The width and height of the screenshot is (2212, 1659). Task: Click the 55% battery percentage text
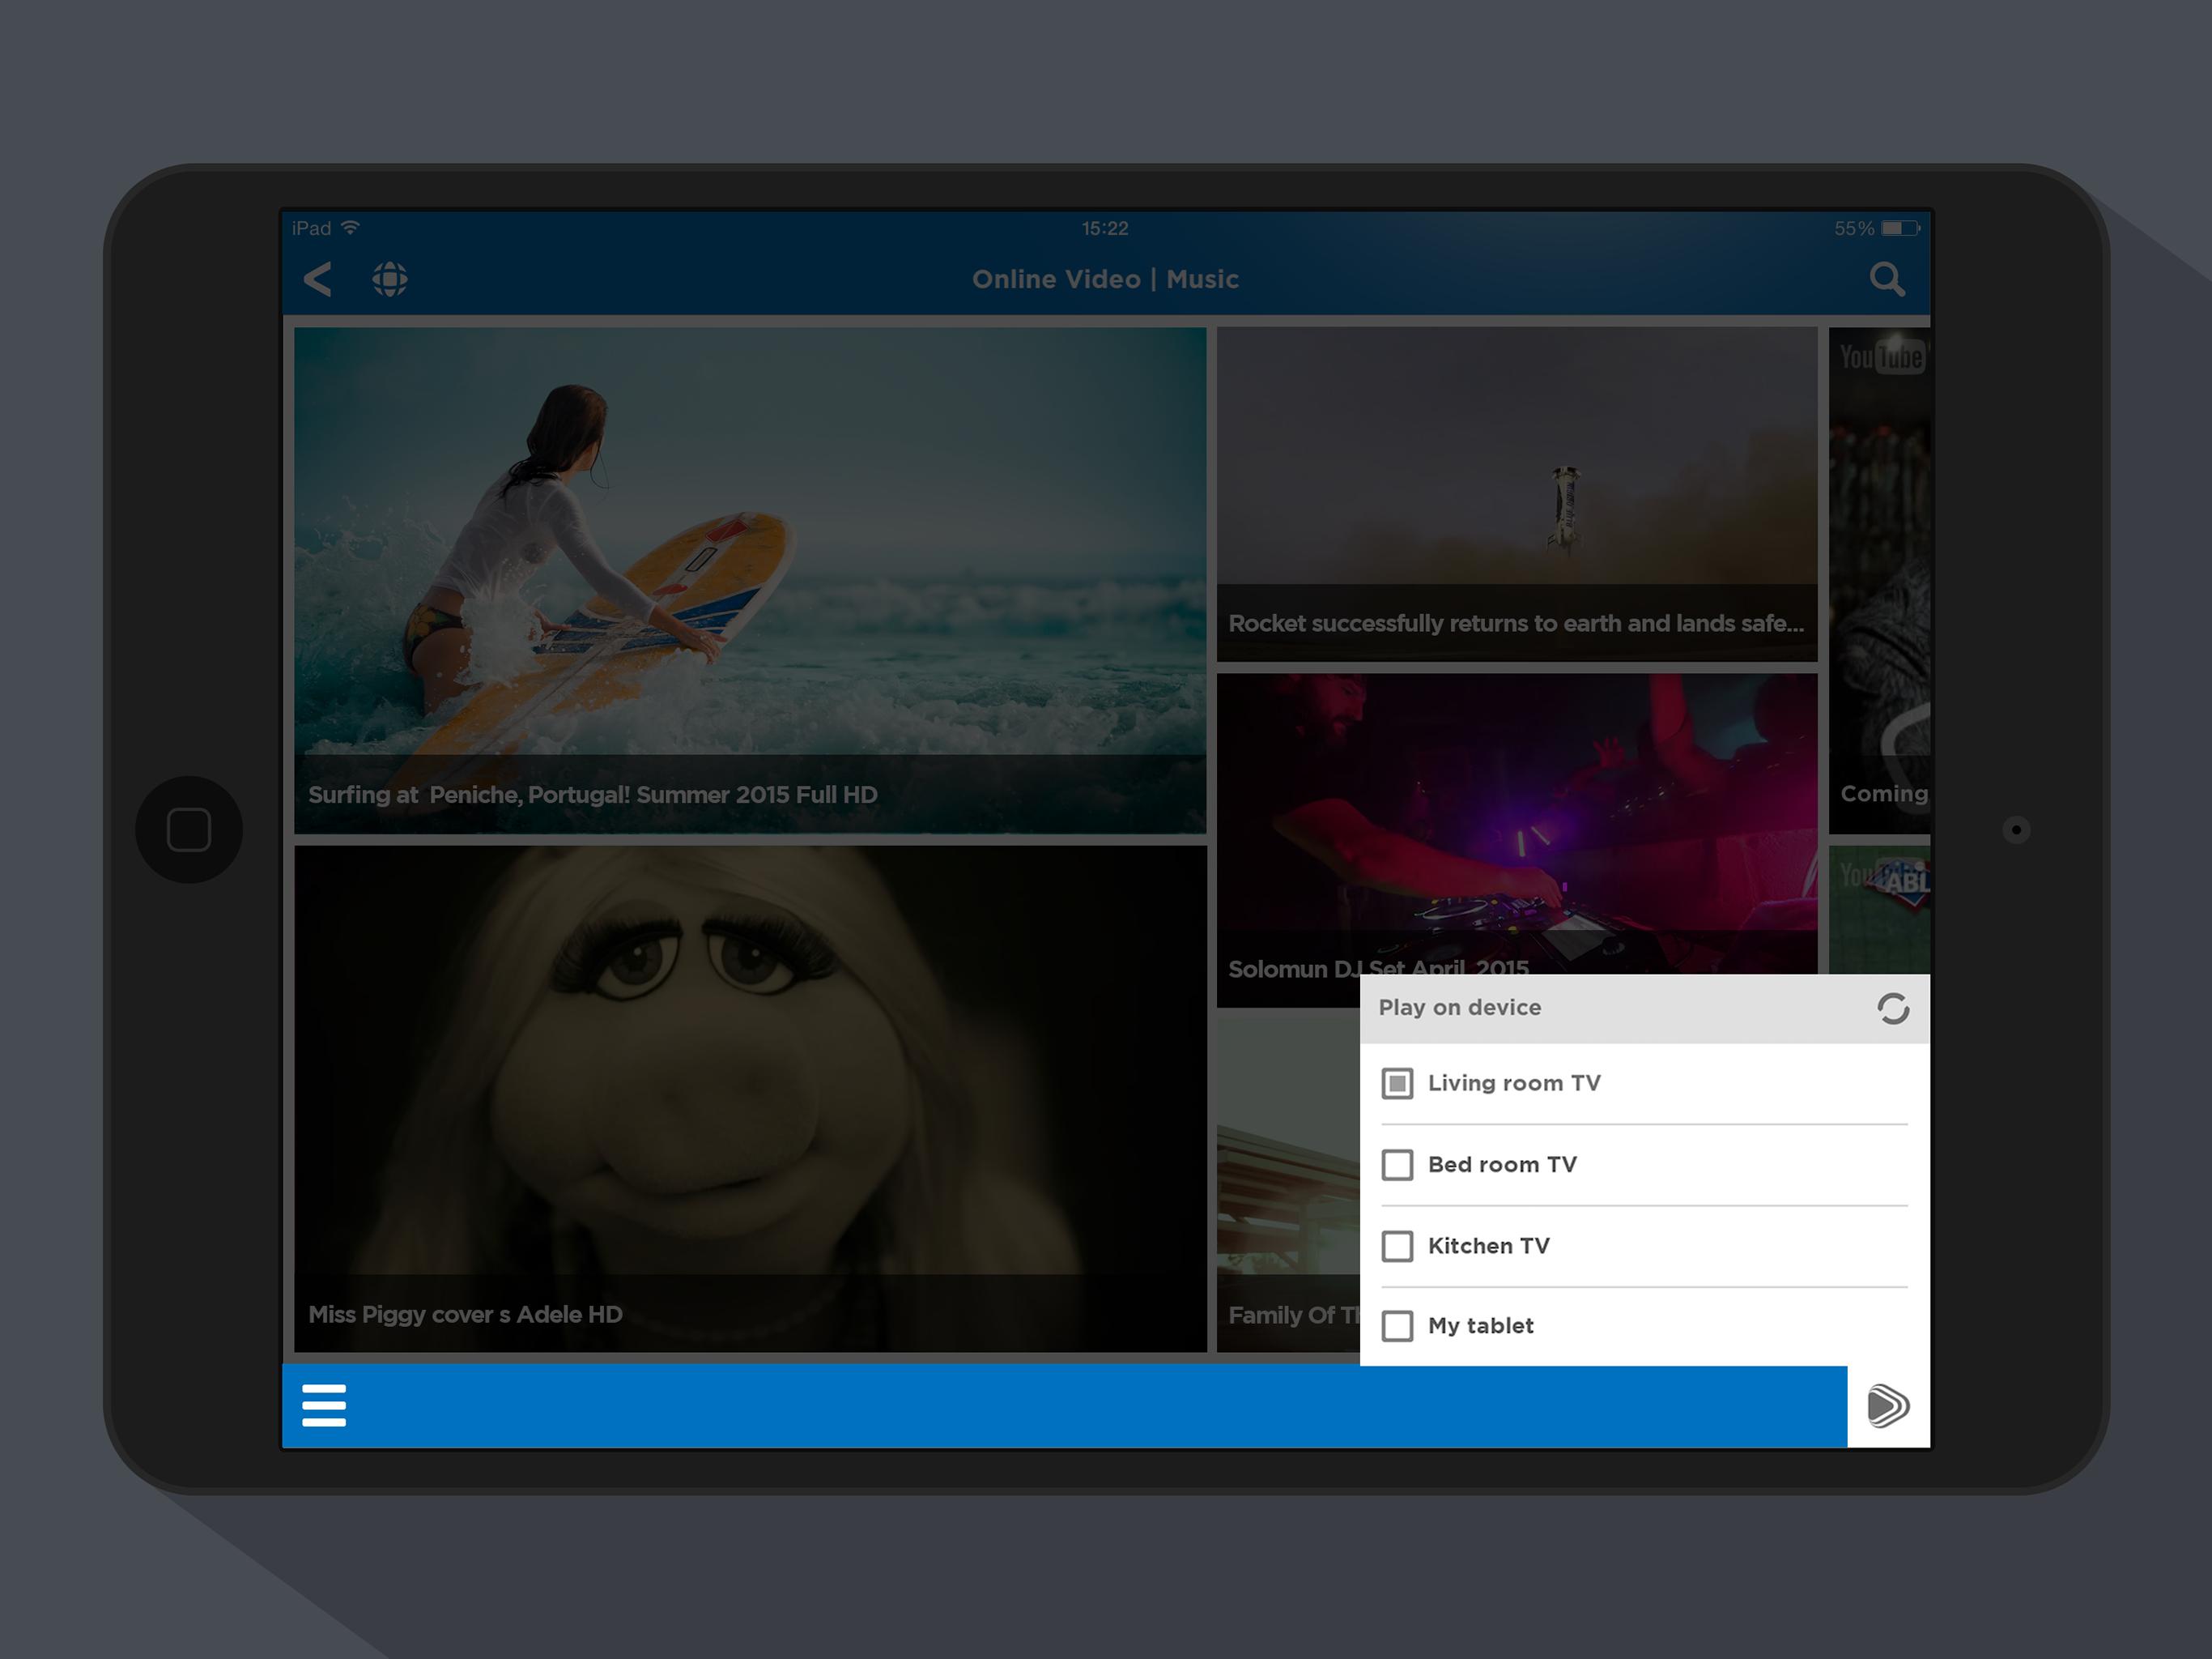(1854, 228)
